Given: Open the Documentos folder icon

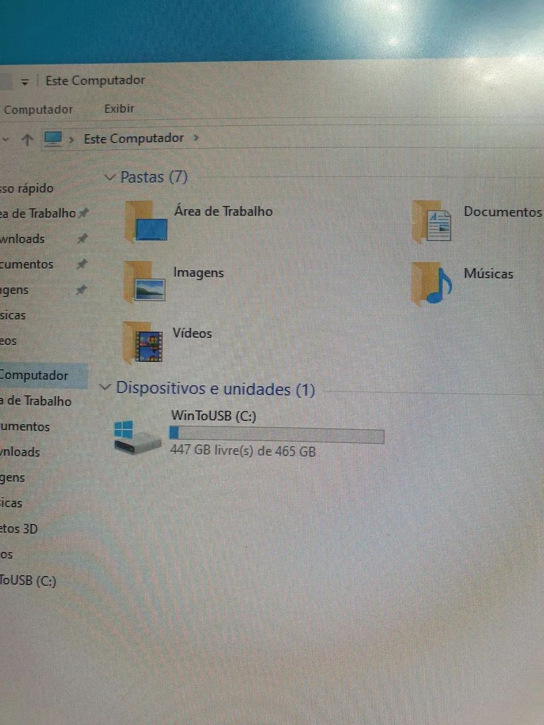Looking at the screenshot, I should point(432,221).
